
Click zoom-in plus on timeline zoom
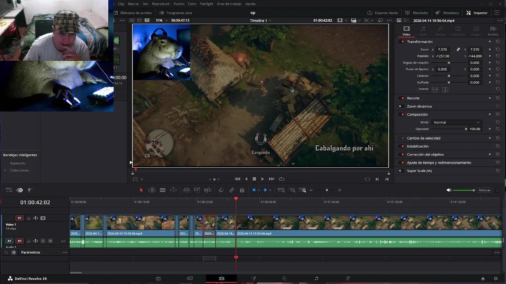pyautogui.click(x=339, y=190)
